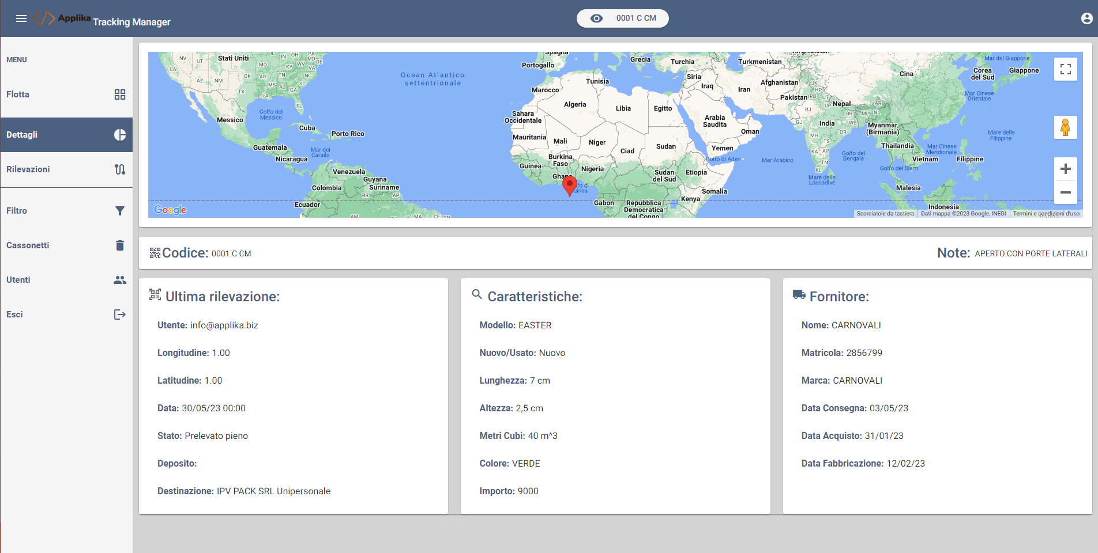Go to the Rilevazioni menu item
Screen dimensions: 1098x553
pyautogui.click(x=28, y=169)
